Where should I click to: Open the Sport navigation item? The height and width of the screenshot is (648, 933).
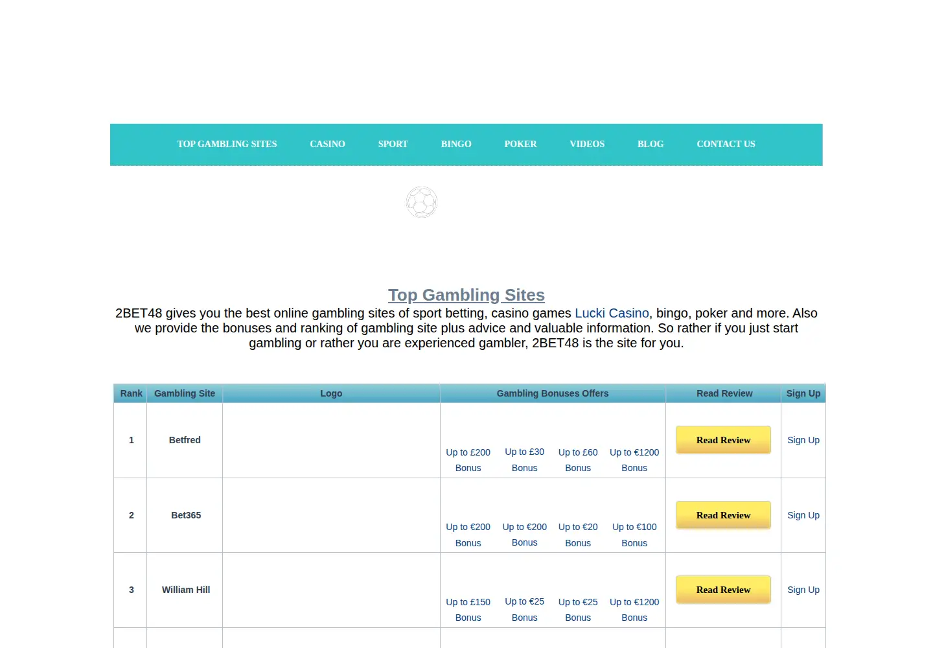pyautogui.click(x=393, y=144)
